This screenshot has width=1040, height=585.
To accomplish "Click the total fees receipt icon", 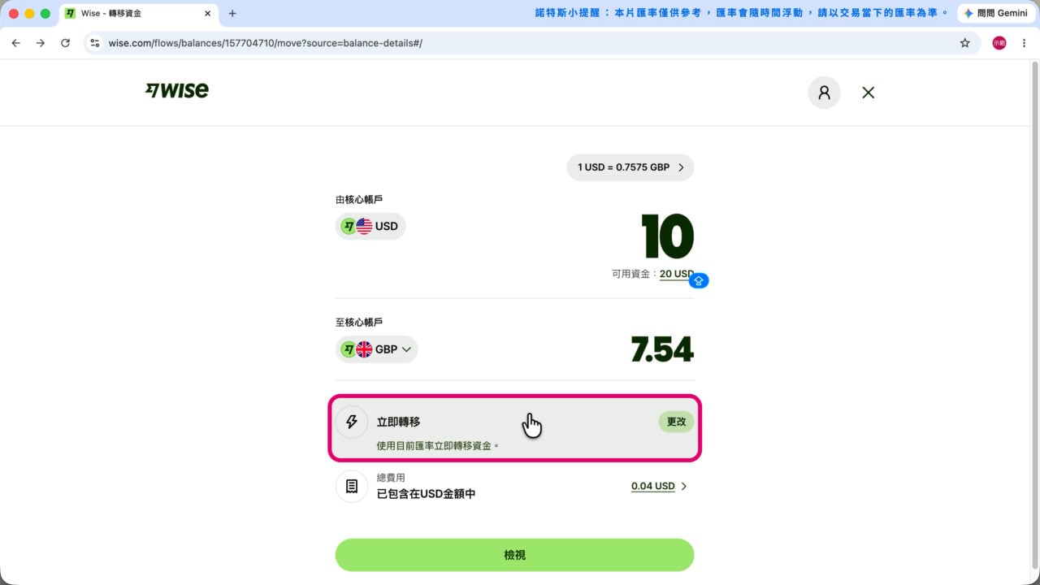I will point(352,486).
